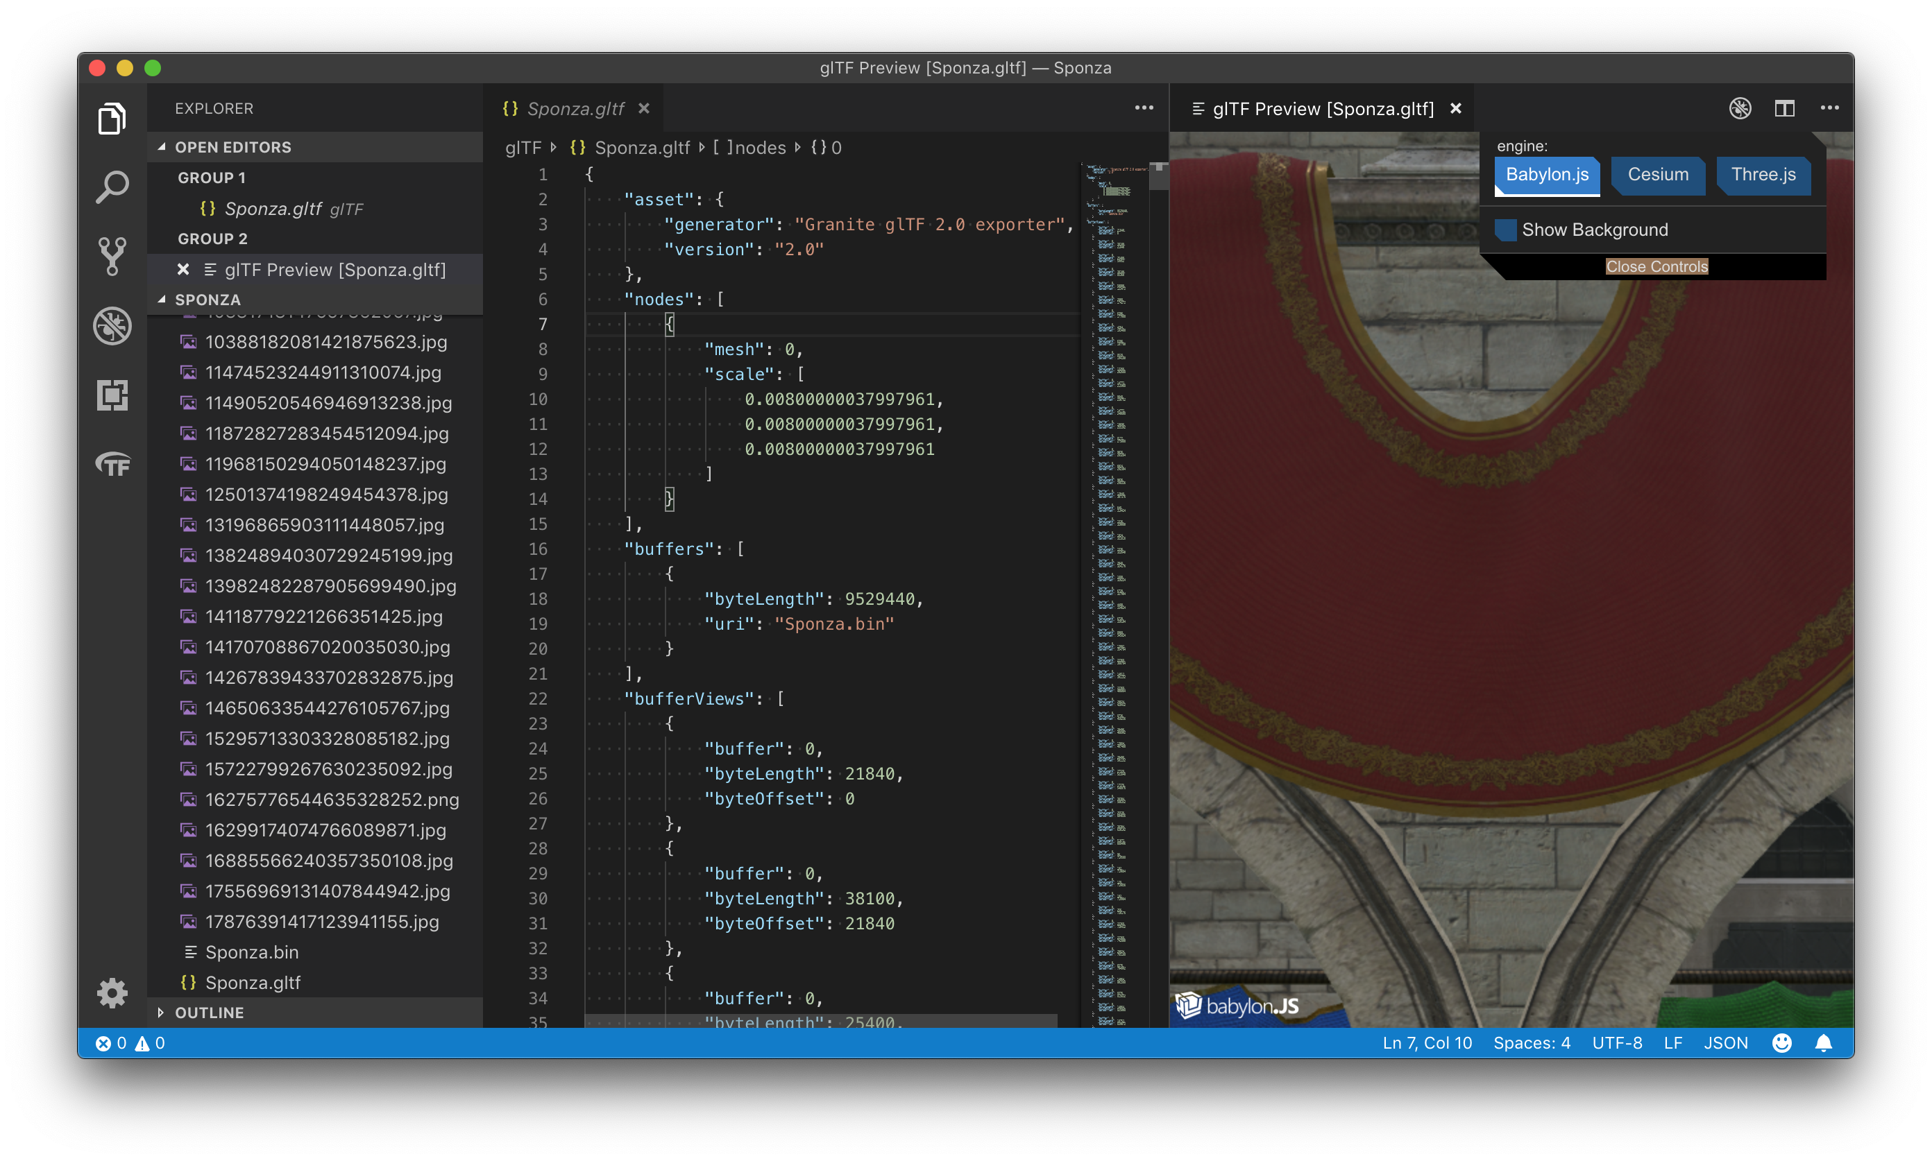Close the Sponza.gltf editor tab
The height and width of the screenshot is (1161, 1932).
click(x=643, y=109)
